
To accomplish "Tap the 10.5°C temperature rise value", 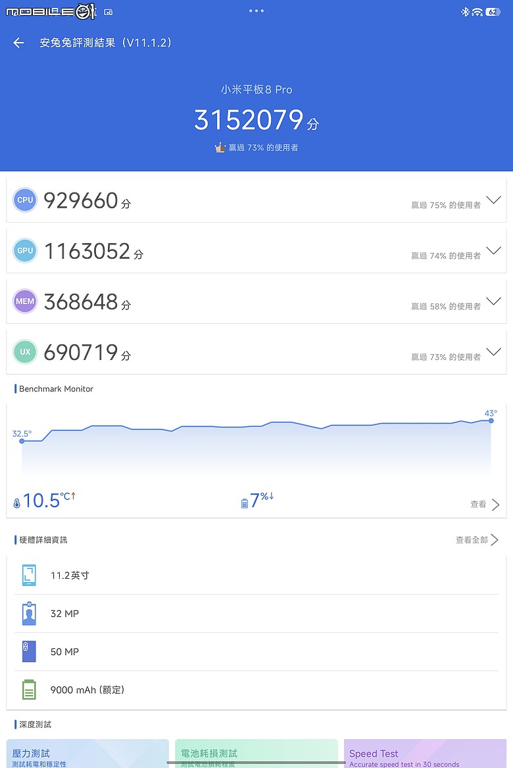I will tap(49, 501).
